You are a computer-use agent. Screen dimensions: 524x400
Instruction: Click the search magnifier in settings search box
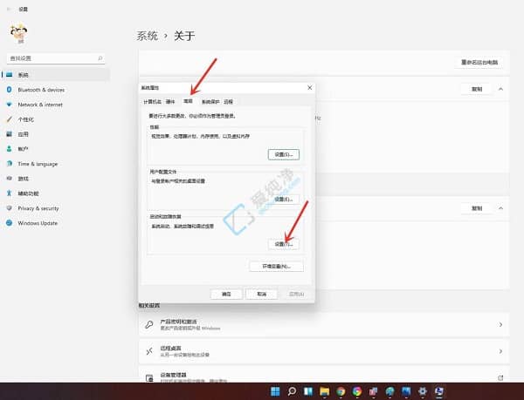click(100, 58)
